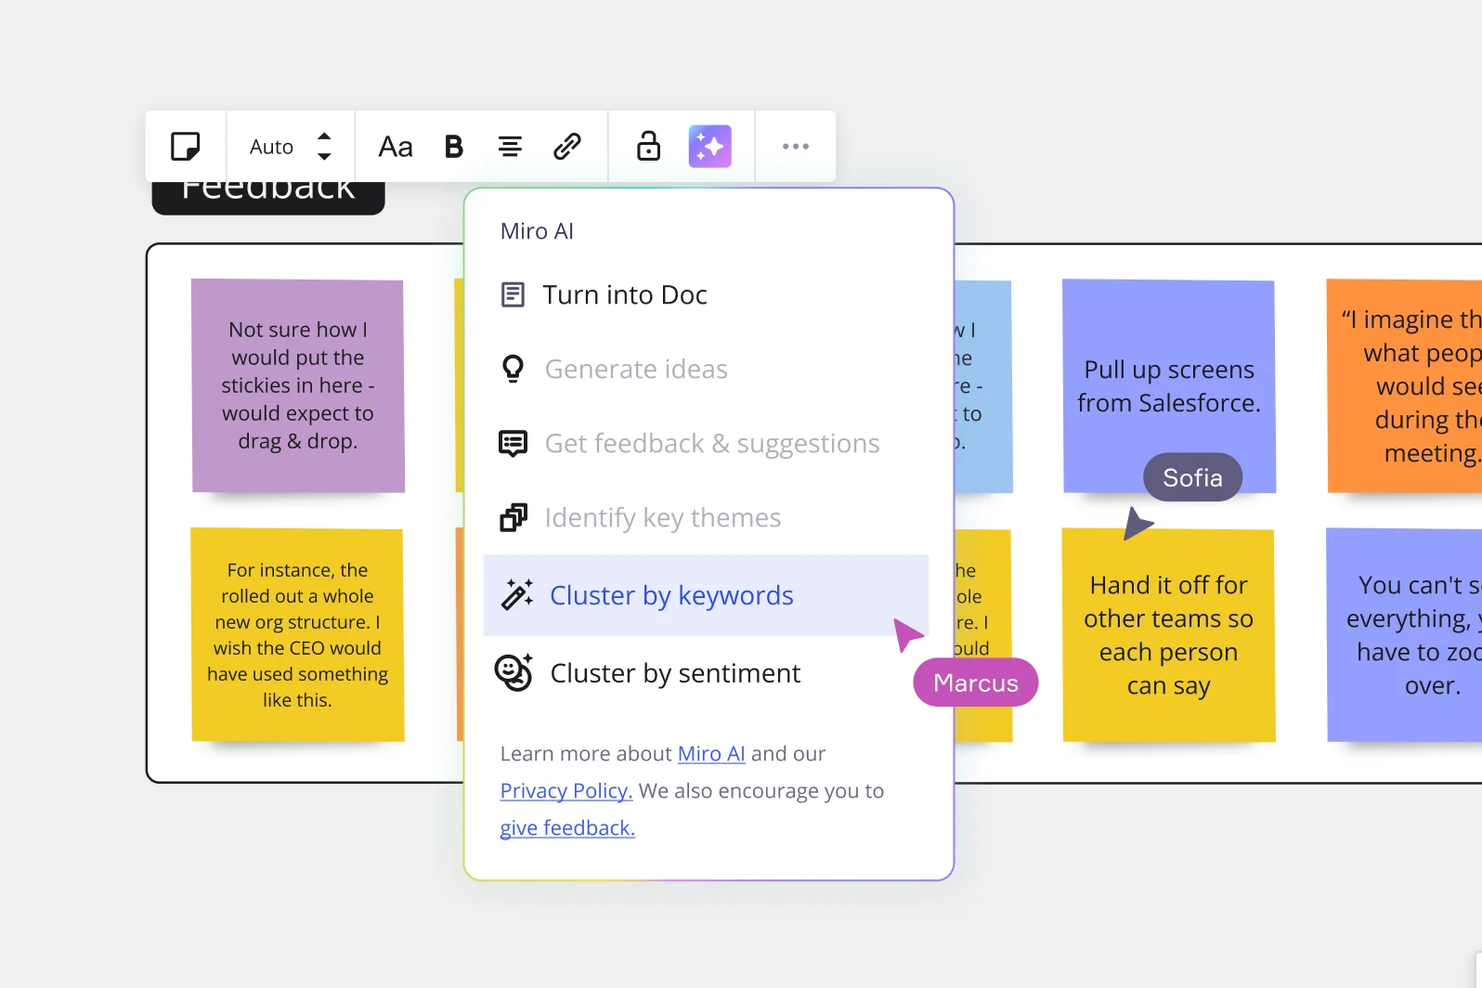Click the insert link icon
The image size is (1482, 988).
(x=567, y=147)
